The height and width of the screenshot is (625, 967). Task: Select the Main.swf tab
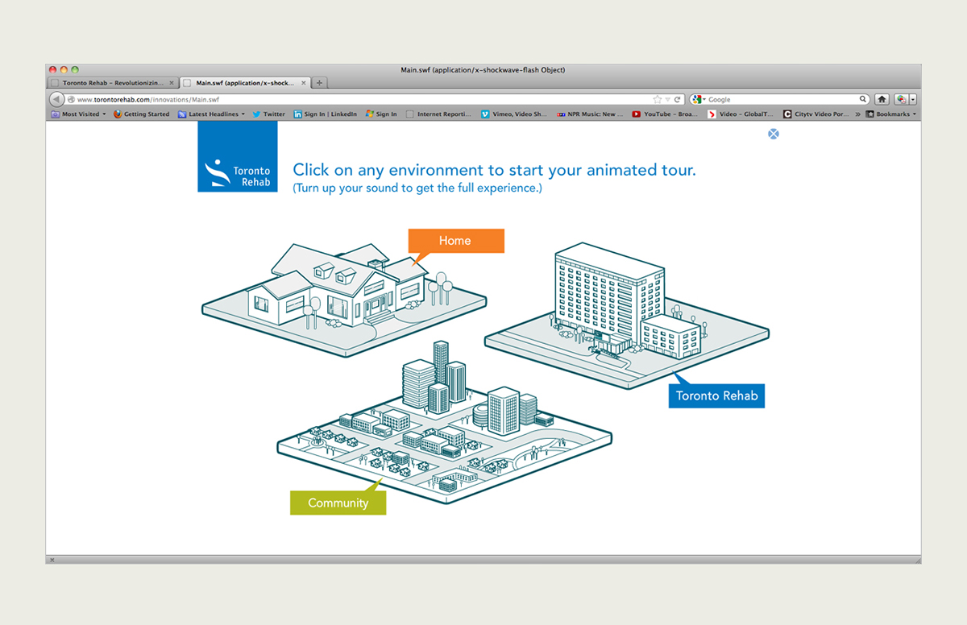point(244,82)
